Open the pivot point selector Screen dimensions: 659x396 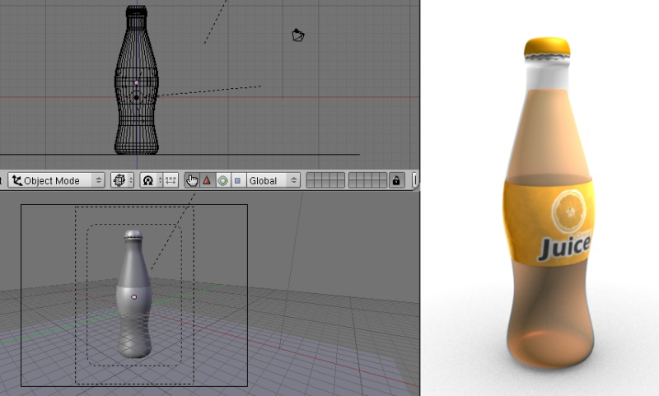tap(151, 180)
